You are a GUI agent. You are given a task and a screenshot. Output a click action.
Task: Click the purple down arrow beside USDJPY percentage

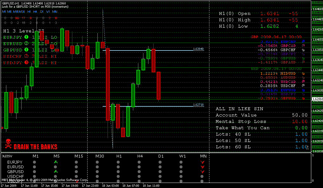303,94
